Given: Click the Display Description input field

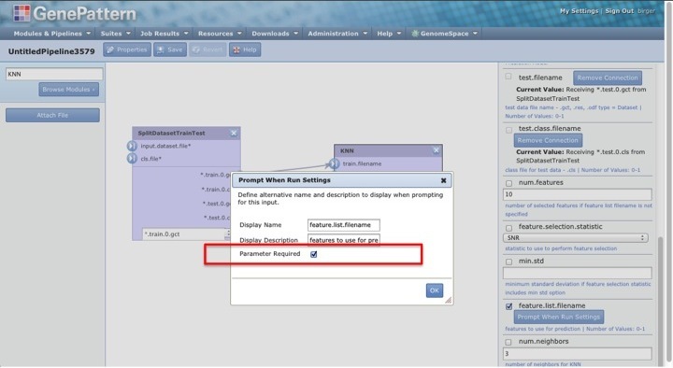Looking at the screenshot, I should pos(343,240).
